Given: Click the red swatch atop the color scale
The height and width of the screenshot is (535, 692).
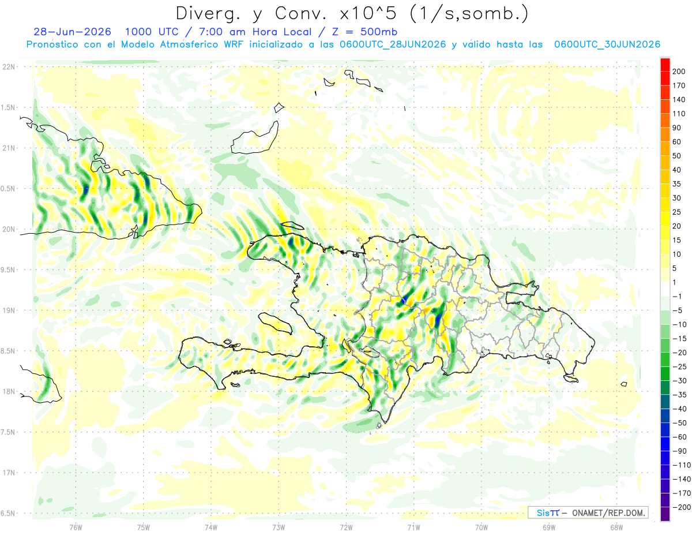Looking at the screenshot, I should click(x=665, y=65).
